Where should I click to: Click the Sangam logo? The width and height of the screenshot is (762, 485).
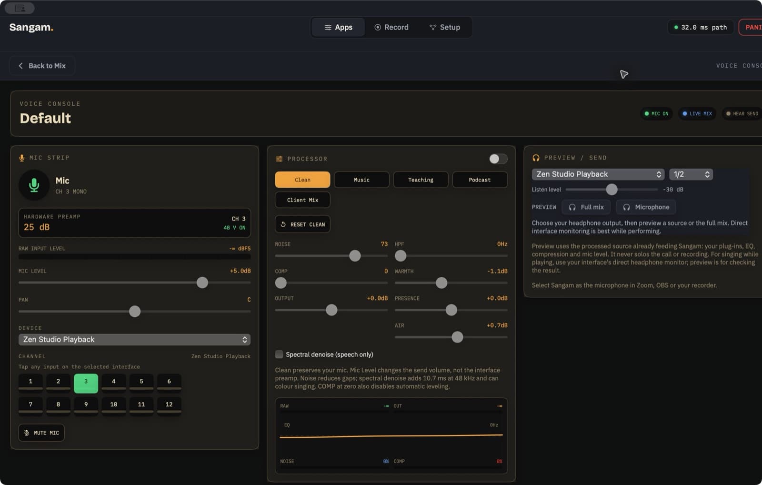coord(31,27)
